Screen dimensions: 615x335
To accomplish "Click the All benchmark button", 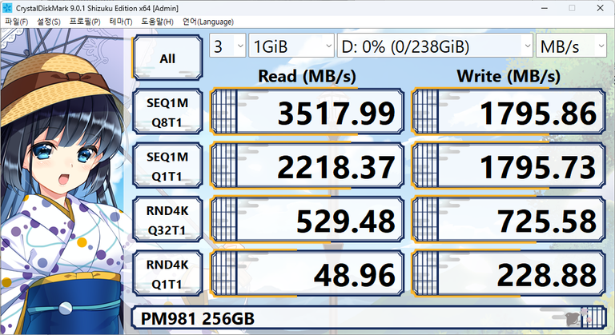I will click(x=167, y=58).
